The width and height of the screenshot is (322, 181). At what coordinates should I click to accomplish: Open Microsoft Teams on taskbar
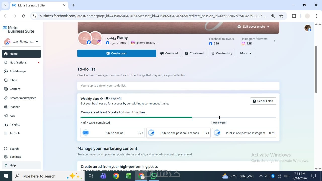pyautogui.click(x=103, y=176)
